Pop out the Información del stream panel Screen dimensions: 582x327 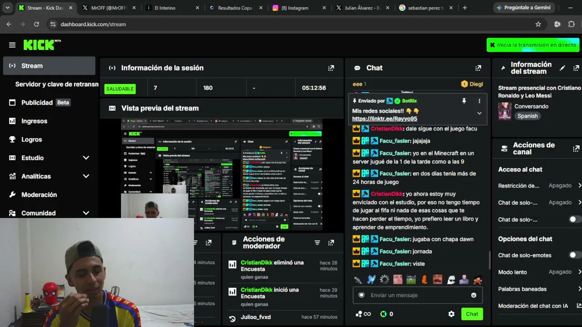point(576,68)
